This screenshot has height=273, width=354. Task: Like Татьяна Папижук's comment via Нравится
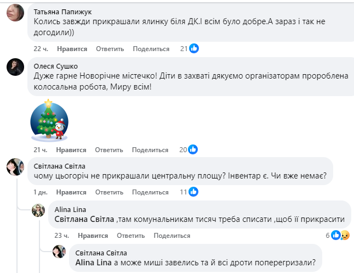click(x=72, y=49)
